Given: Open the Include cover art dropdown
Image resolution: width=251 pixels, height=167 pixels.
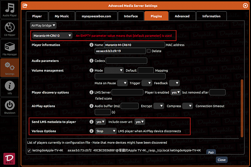Looking at the screenshot, I should [x=139, y=122].
